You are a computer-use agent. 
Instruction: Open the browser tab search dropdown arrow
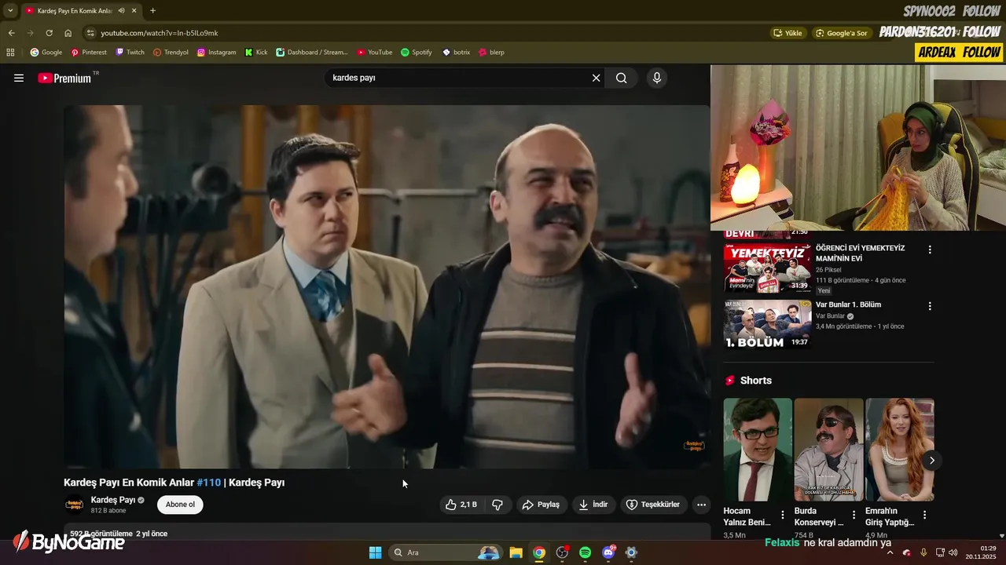10,10
